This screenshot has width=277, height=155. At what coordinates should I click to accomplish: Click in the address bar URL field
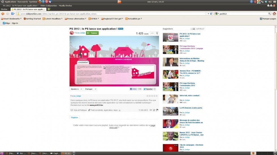[113, 14]
